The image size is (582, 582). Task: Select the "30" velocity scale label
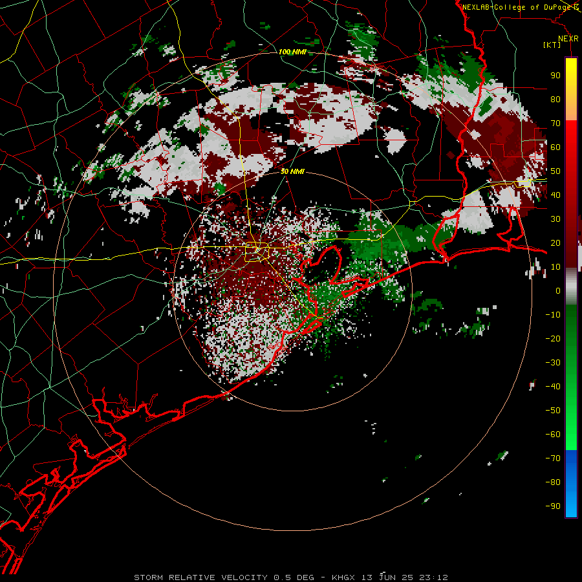click(x=555, y=219)
